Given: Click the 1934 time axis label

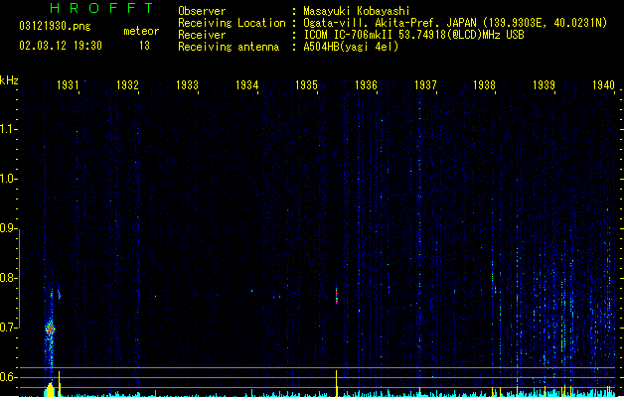Looking at the screenshot, I should [246, 84].
